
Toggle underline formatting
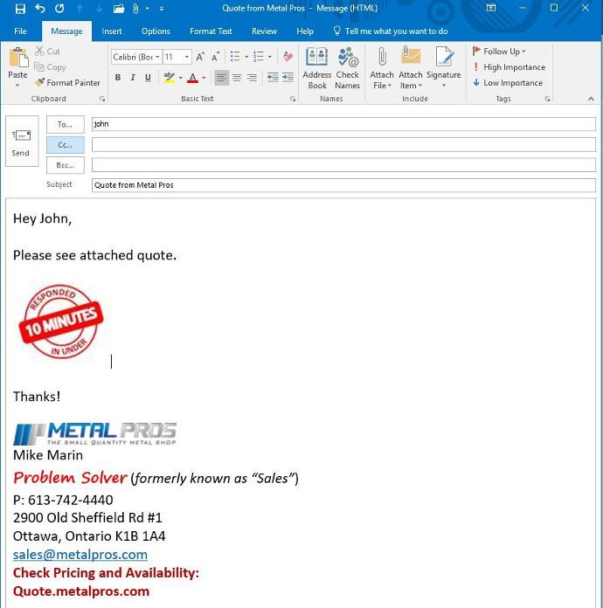pos(148,78)
